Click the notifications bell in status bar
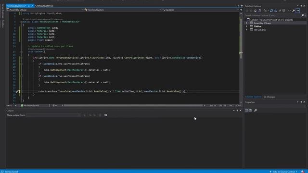 pyautogui.click(x=303, y=172)
